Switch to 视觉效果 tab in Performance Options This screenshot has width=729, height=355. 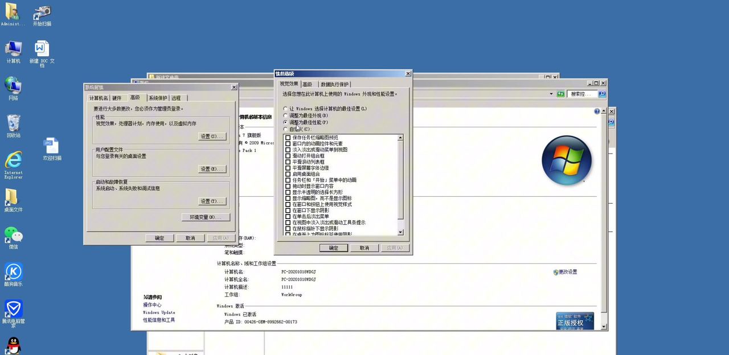pyautogui.click(x=289, y=84)
